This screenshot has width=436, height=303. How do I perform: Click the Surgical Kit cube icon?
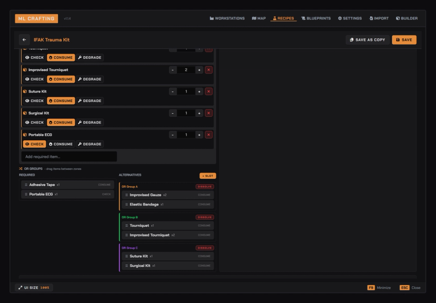[25, 113]
